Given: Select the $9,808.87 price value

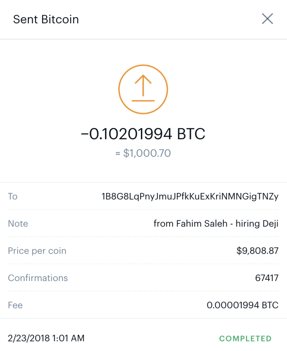Looking at the screenshot, I should [x=257, y=251].
